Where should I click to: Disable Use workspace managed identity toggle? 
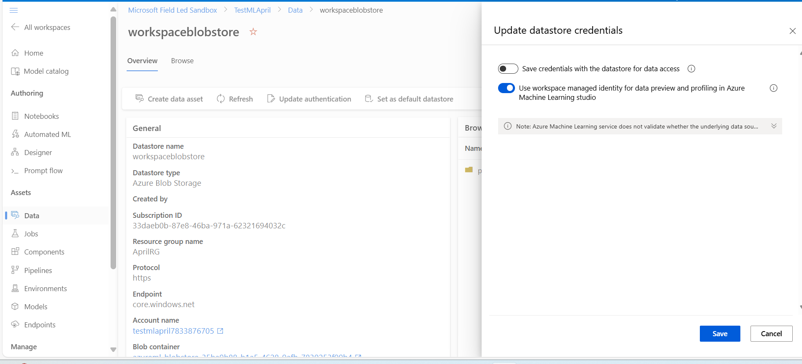507,88
